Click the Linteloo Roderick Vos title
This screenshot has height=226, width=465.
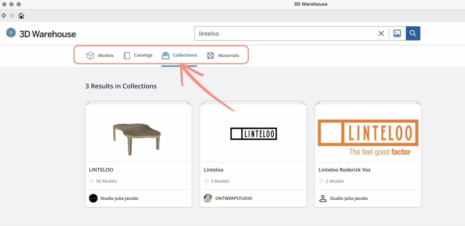click(345, 170)
